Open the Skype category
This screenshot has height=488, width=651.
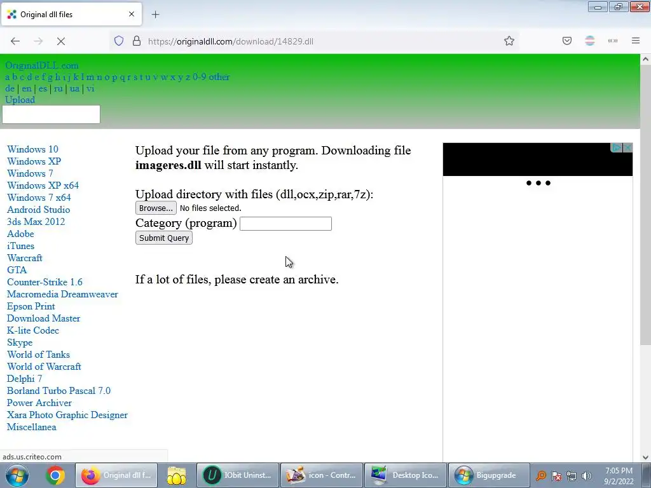[20, 342]
